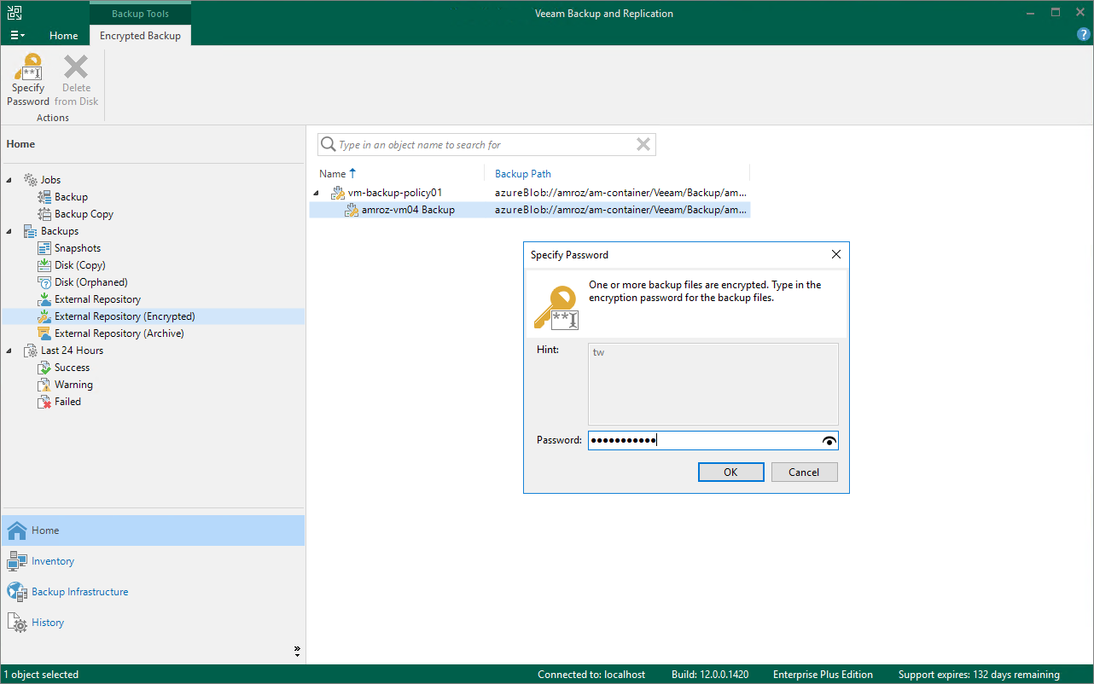The image size is (1094, 684).
Task: Click the Failed status icon
Action: tap(44, 402)
